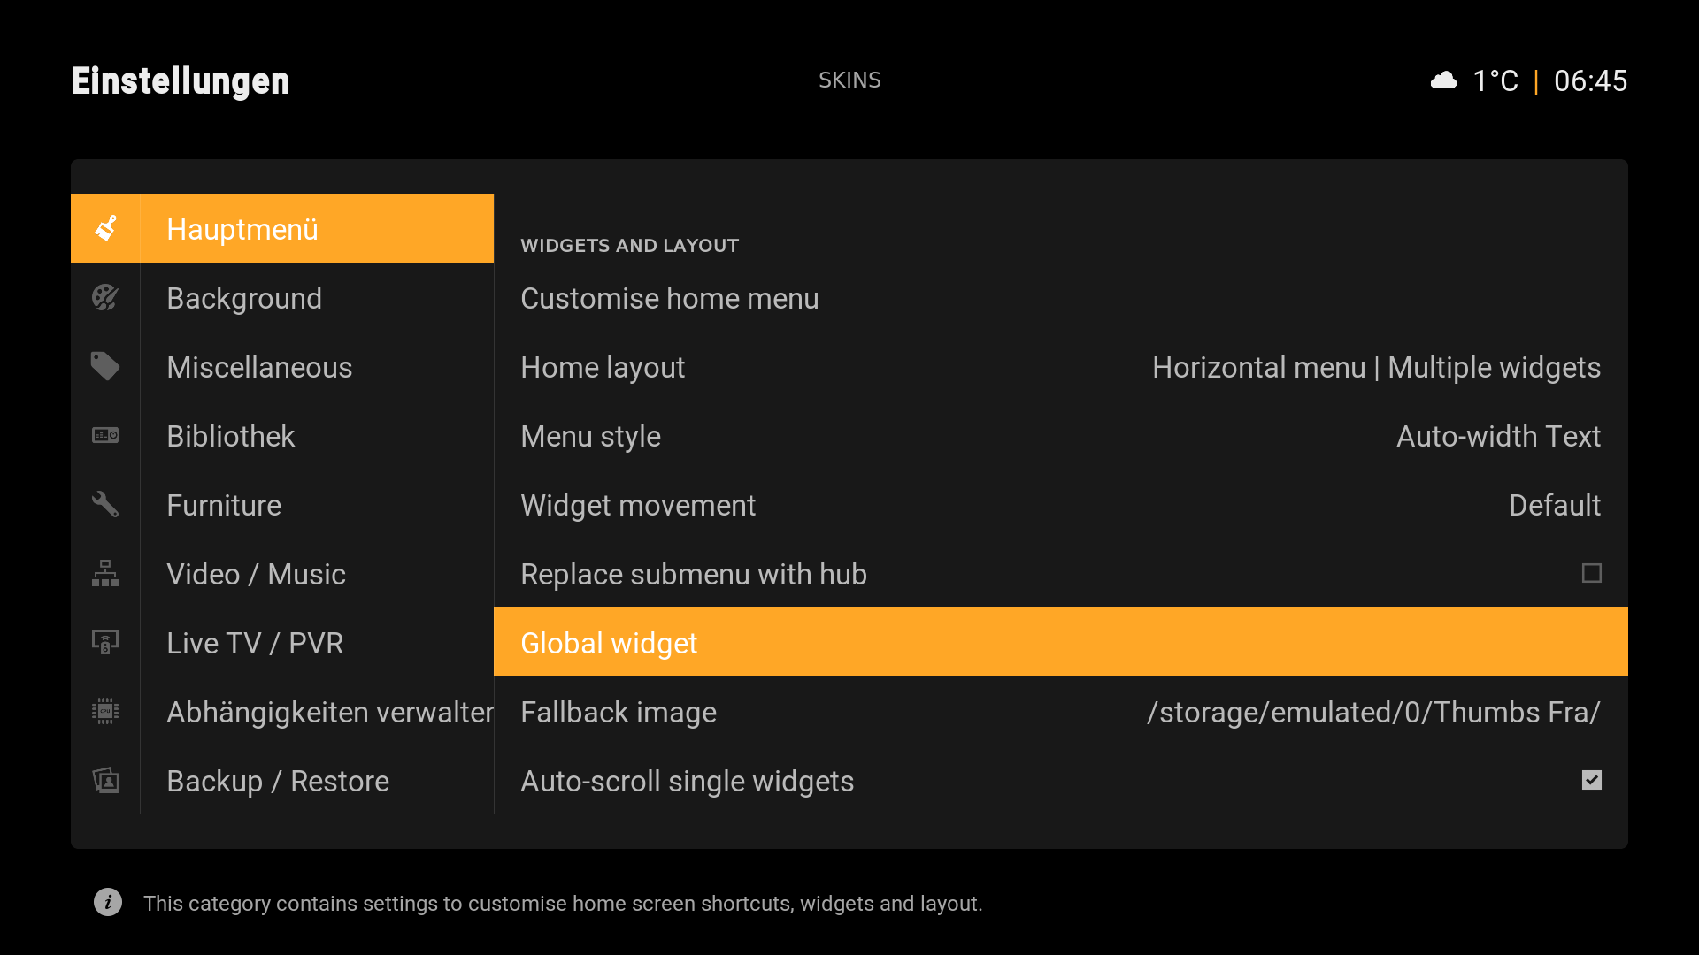This screenshot has width=1699, height=955.
Task: Click the paintbrush icon beside Hauptmenü
Action: [x=105, y=228]
